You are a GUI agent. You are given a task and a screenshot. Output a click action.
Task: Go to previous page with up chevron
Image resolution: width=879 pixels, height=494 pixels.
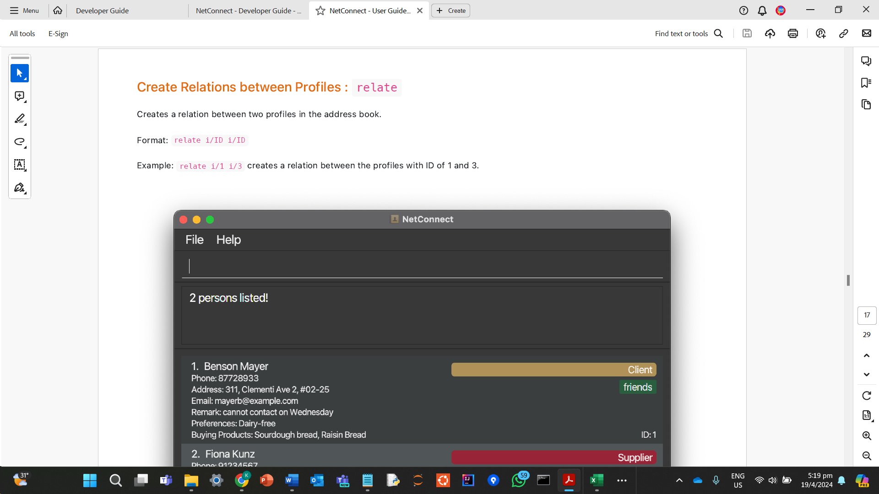click(866, 355)
